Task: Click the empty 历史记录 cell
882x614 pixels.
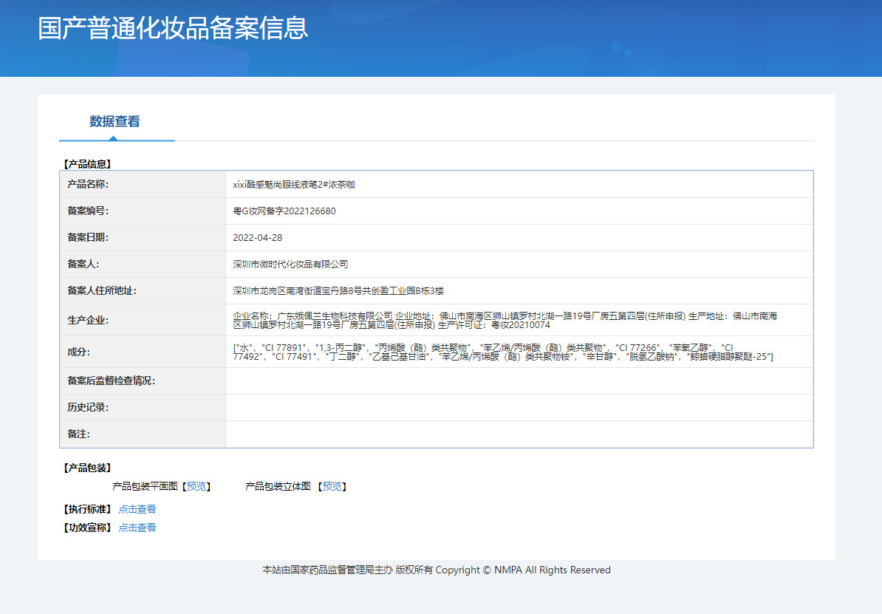Action: pos(519,407)
